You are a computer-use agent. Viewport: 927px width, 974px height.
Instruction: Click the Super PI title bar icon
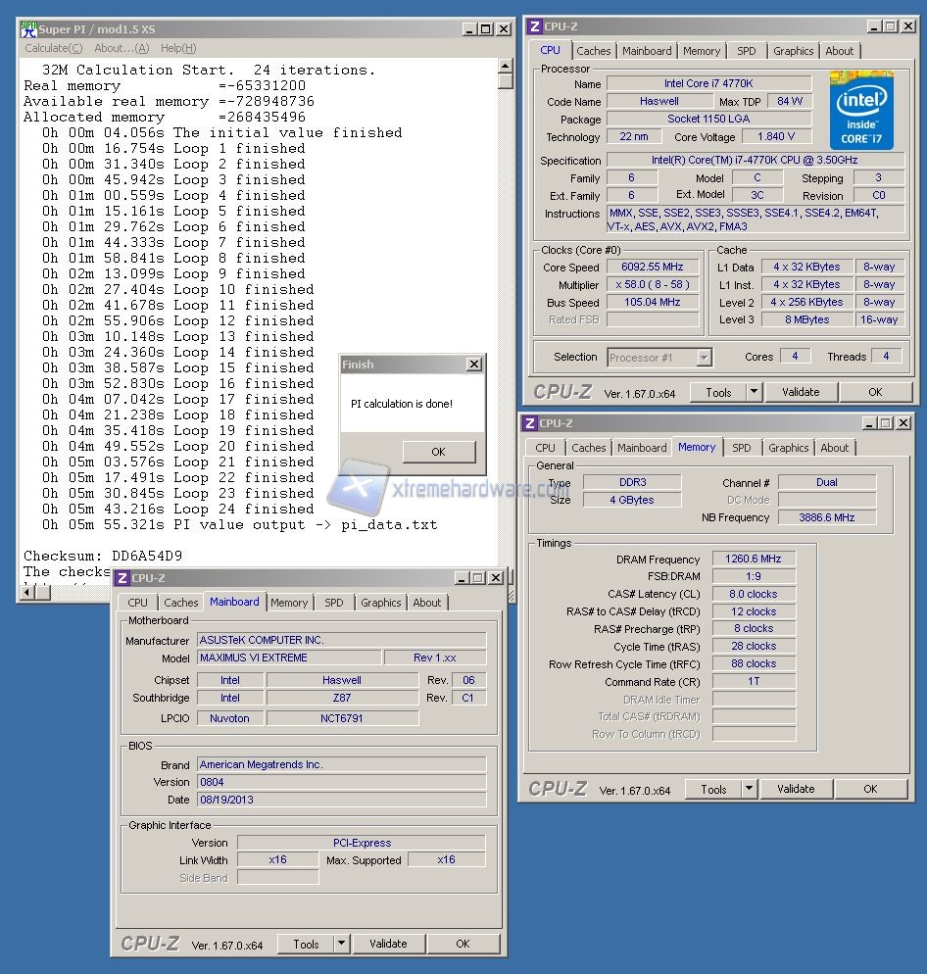28,29
